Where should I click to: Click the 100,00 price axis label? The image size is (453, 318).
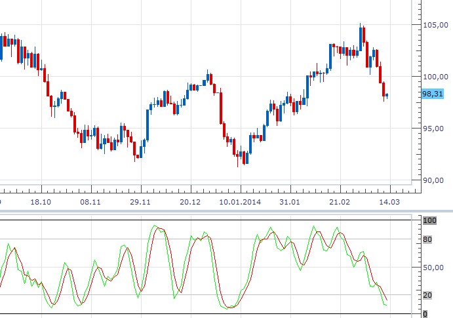[436, 77]
